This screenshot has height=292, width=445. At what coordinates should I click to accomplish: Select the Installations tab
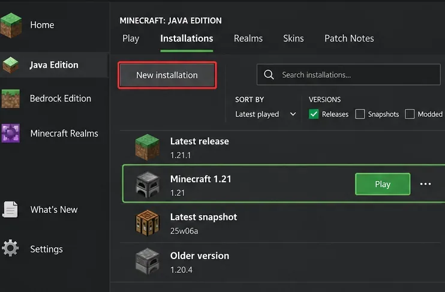(187, 38)
